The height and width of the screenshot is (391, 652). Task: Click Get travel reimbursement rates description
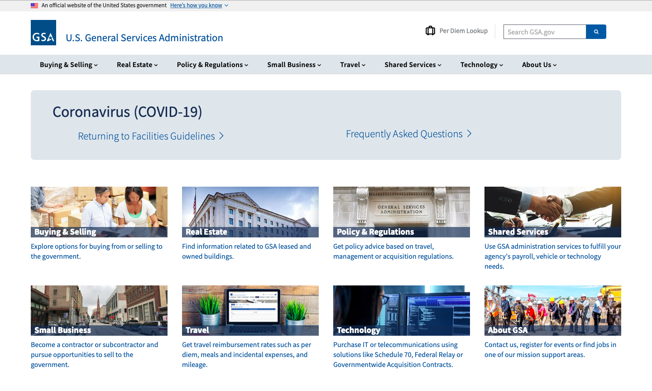(x=247, y=355)
